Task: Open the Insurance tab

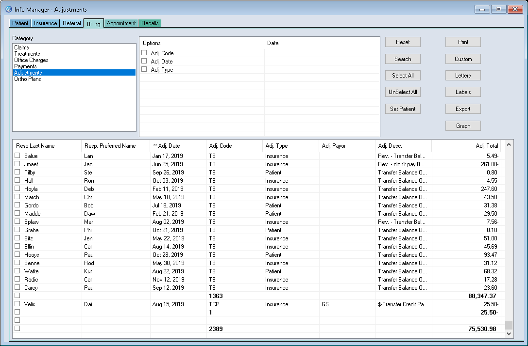Action: click(x=46, y=23)
